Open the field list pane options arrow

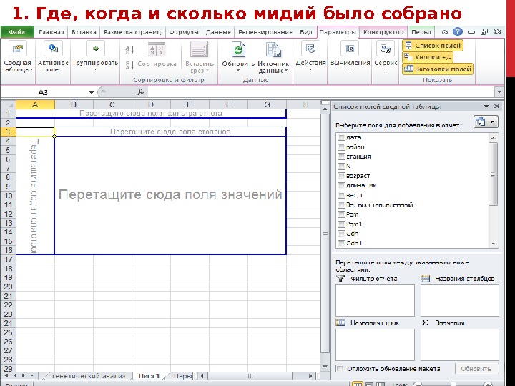pos(486,106)
